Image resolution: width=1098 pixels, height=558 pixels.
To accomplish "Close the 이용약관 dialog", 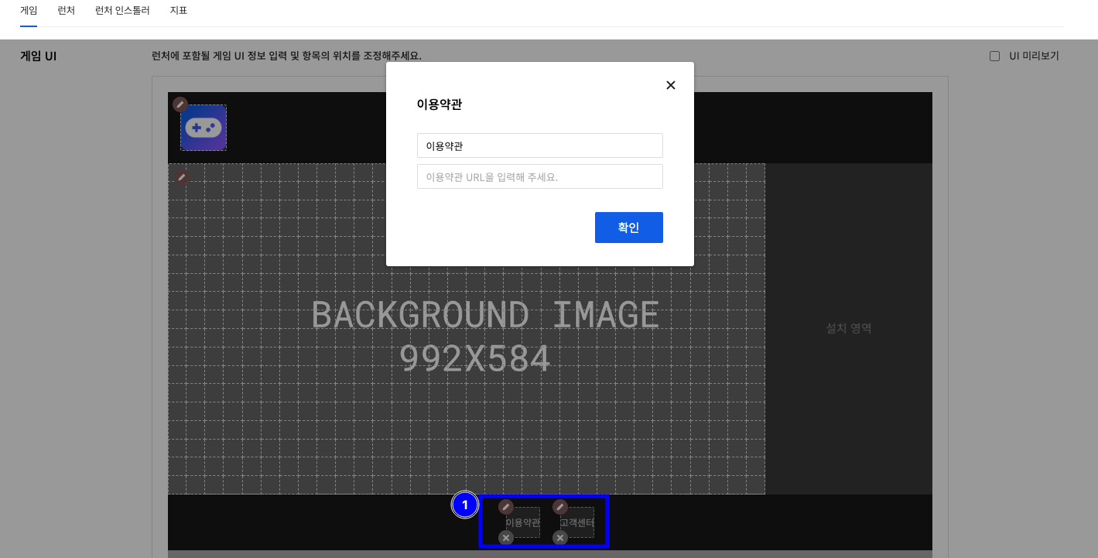I will point(670,85).
